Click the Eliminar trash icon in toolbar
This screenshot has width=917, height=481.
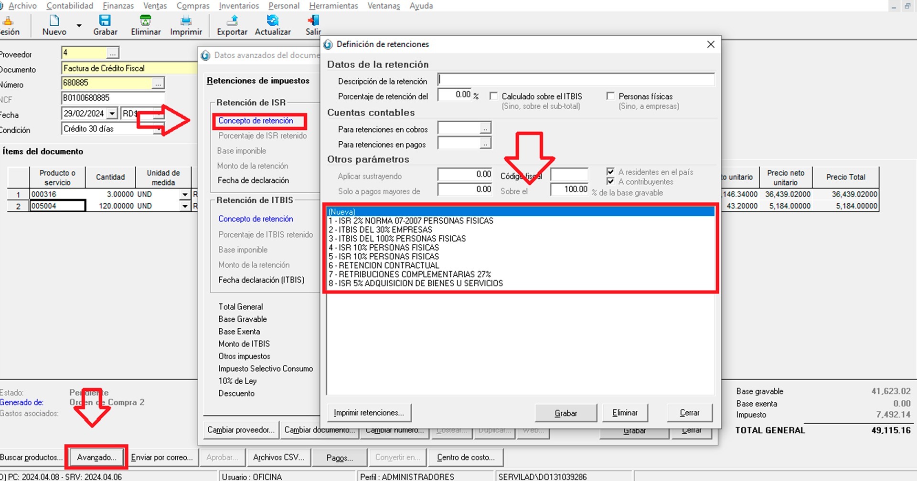click(145, 21)
